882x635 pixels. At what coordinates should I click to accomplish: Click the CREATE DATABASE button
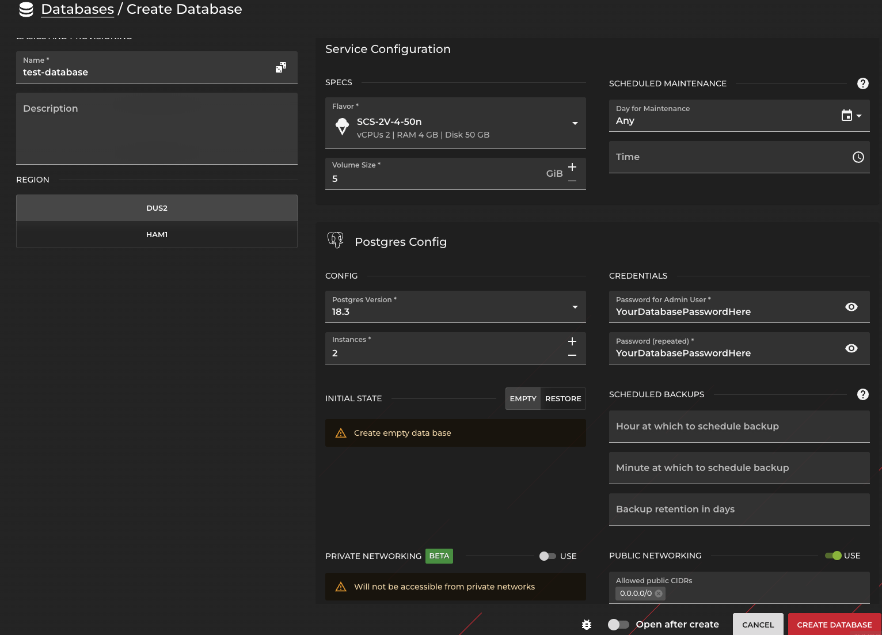coord(834,624)
